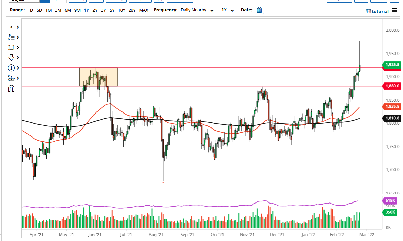Open the annotations list tool
Screen dimensions: 403x241
tap(11, 37)
